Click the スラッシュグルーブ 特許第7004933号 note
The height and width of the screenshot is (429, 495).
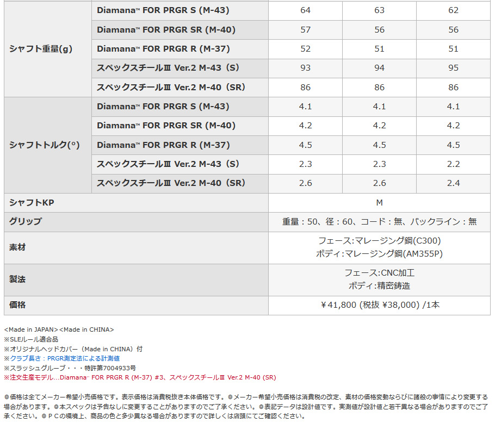(70, 368)
